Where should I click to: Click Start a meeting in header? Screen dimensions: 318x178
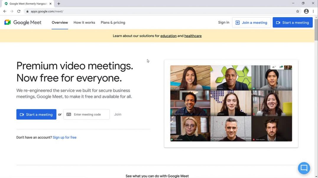click(x=293, y=22)
